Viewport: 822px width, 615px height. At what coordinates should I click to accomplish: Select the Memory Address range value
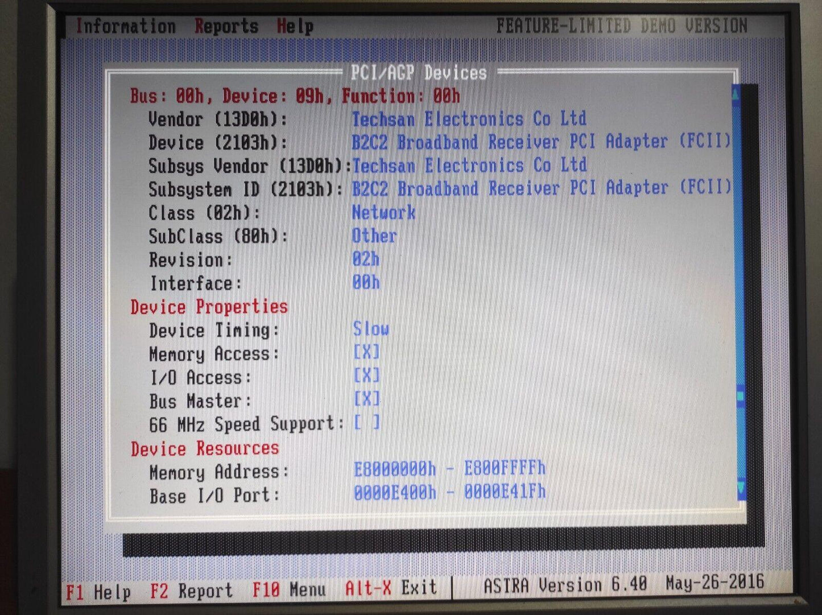pyautogui.click(x=449, y=469)
